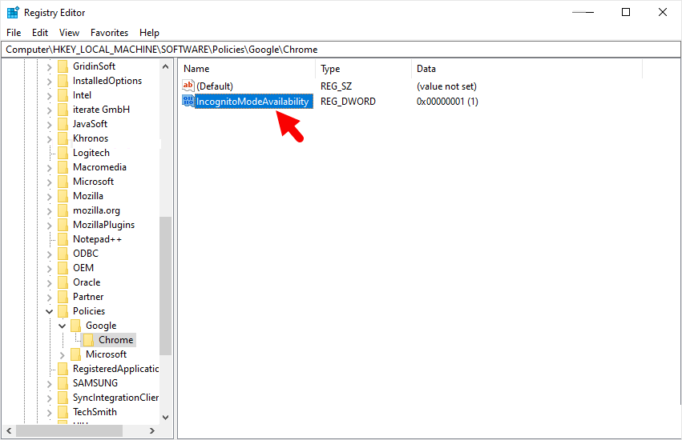Click the IncognitoModeAvailability DWORD icon
Image resolution: width=682 pixels, height=440 pixels.
click(x=188, y=101)
